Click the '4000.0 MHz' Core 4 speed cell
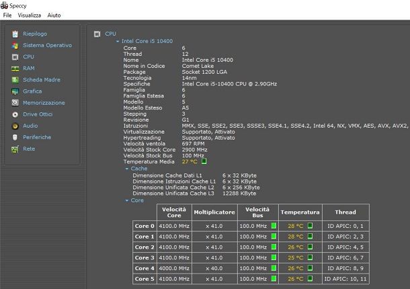The height and width of the screenshot is (289, 410). coord(174,268)
